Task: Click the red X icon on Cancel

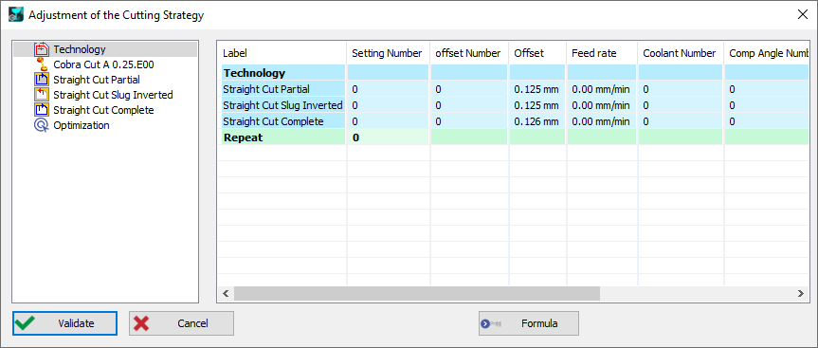Action: pyautogui.click(x=141, y=323)
